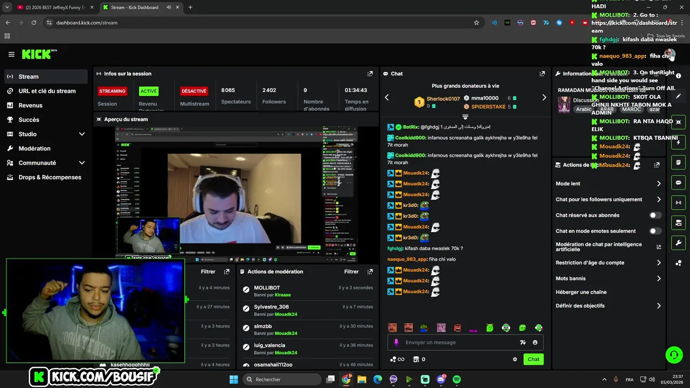Show next top donors with right arrow

click(544, 98)
